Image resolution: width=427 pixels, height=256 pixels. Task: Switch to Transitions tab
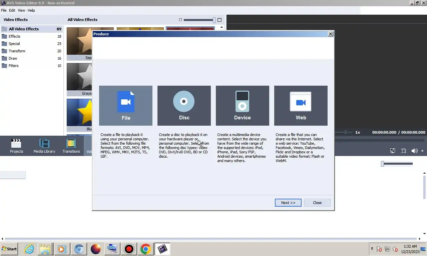click(71, 146)
